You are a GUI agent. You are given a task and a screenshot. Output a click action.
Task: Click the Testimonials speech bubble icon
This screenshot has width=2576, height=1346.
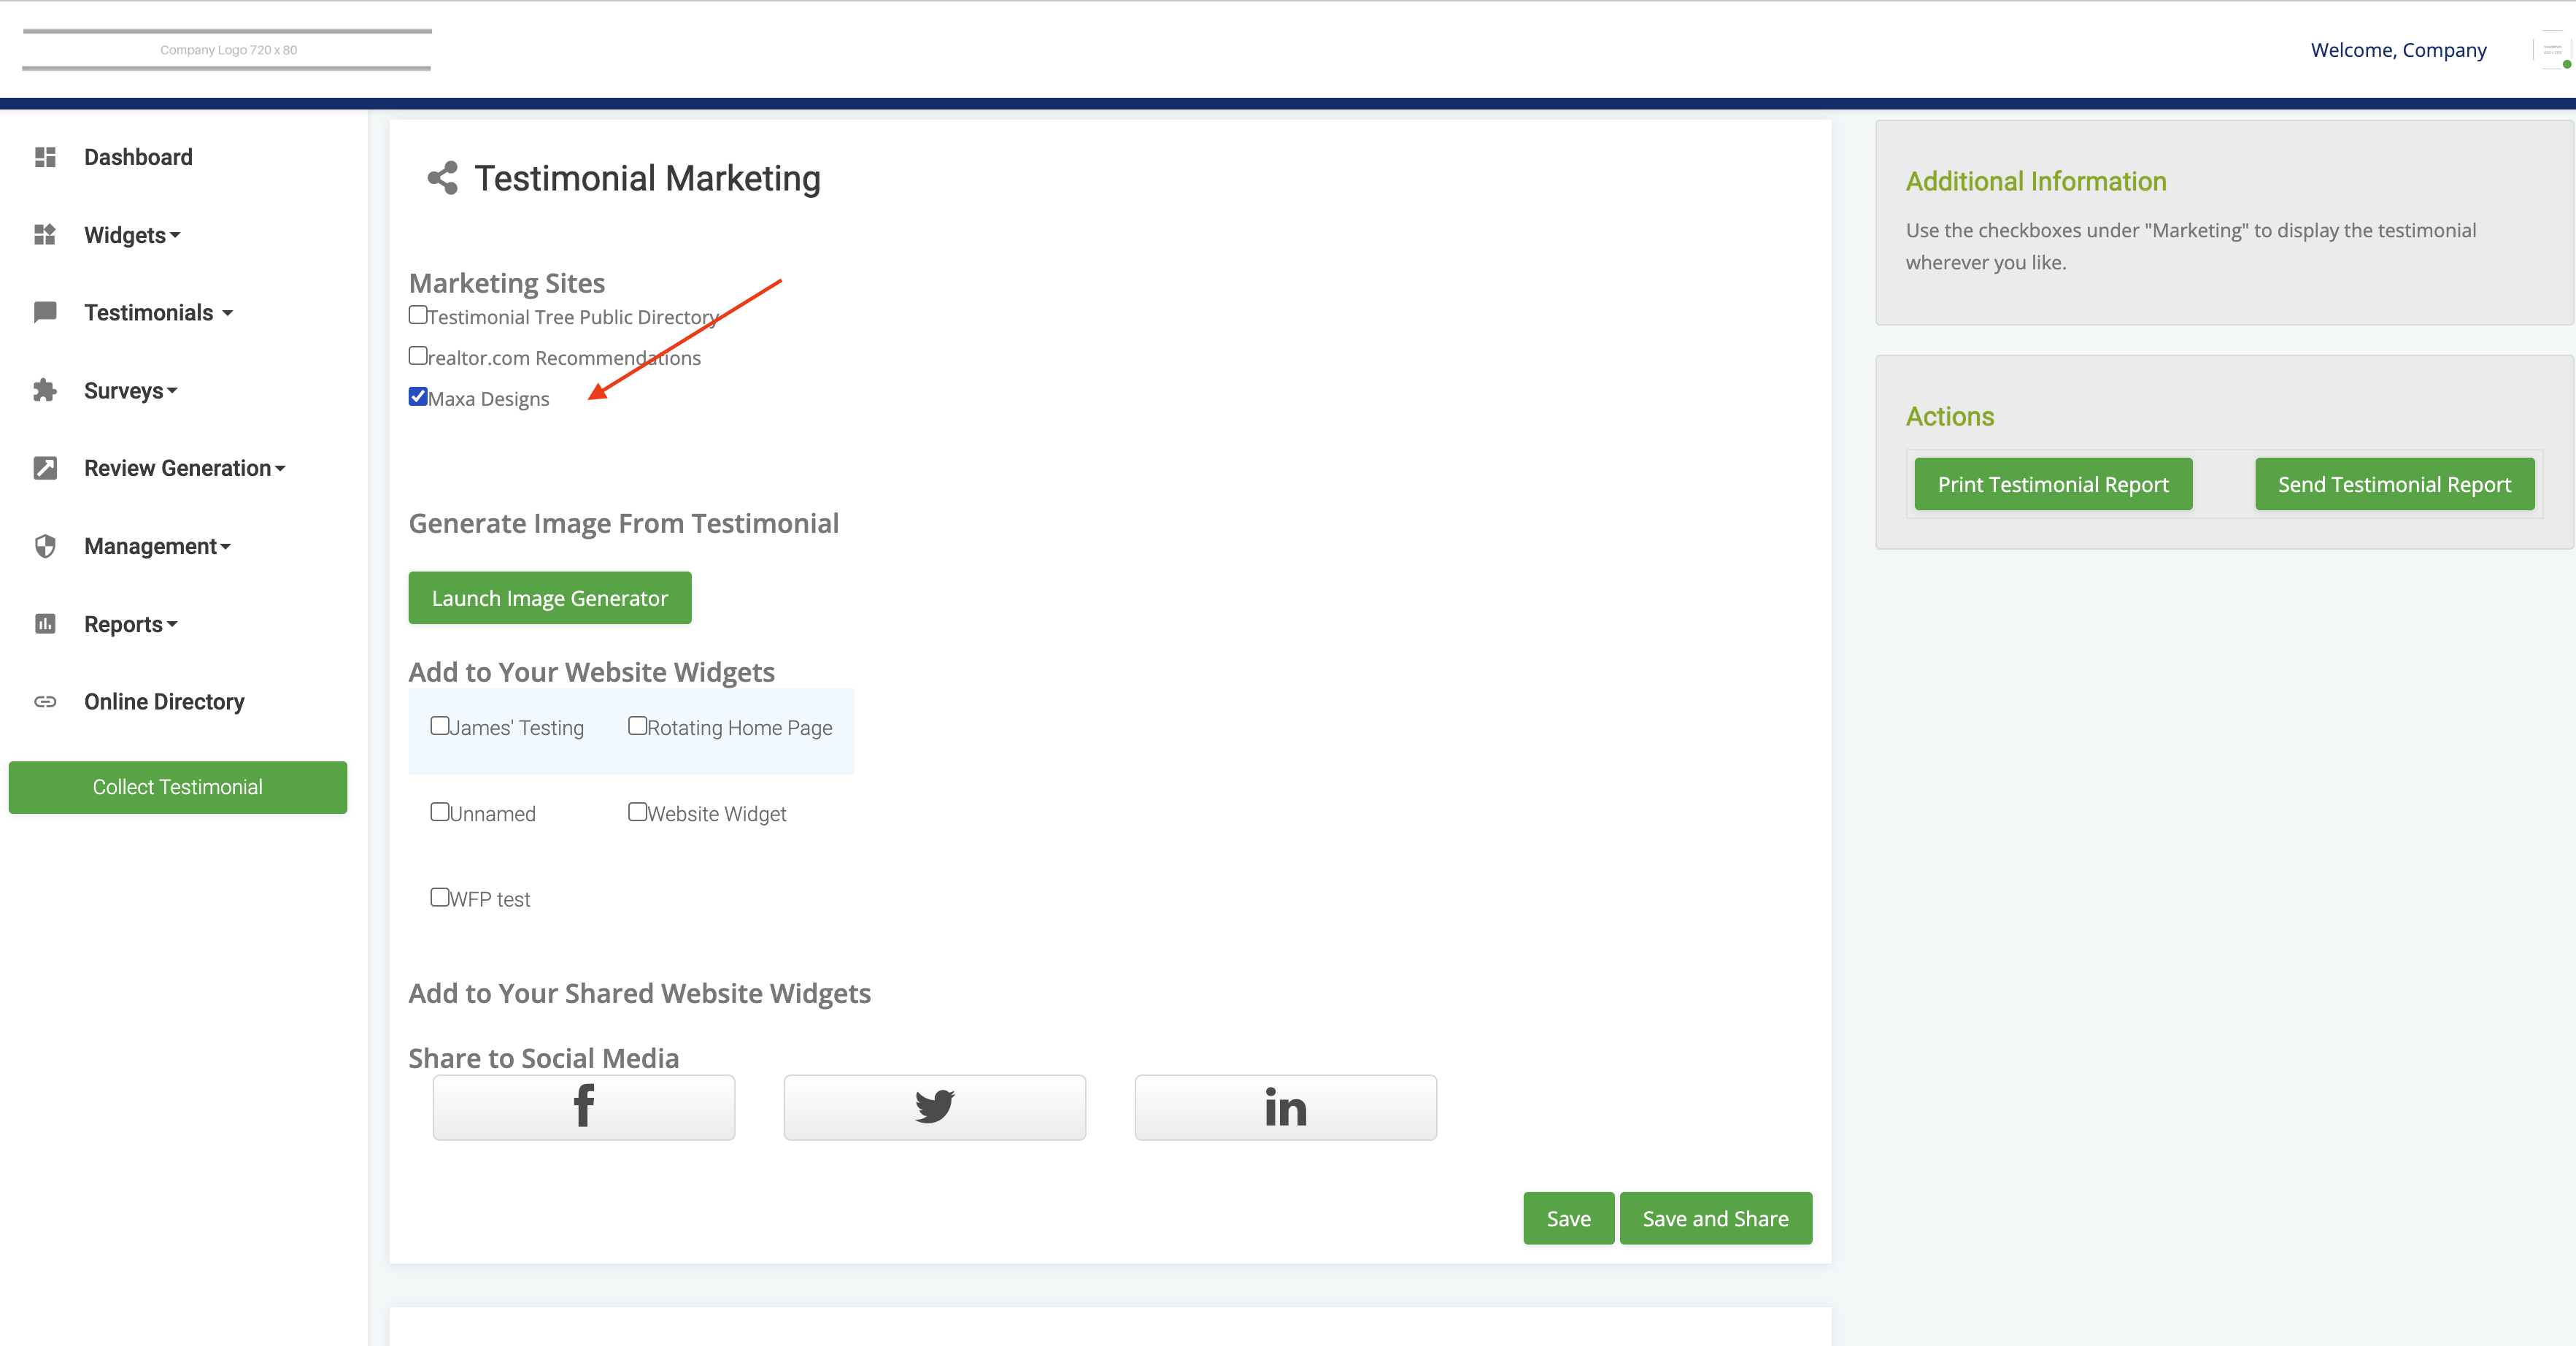(45, 312)
